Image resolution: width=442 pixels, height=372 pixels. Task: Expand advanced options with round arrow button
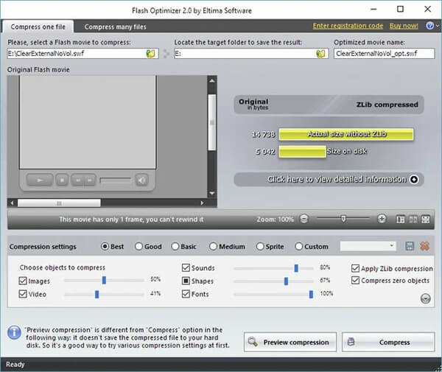point(425,298)
